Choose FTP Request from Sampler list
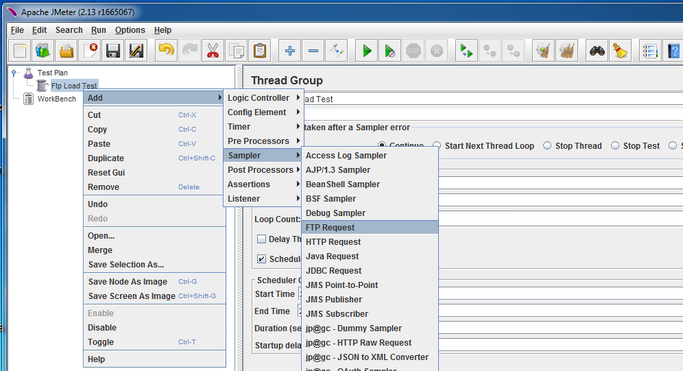 point(370,227)
